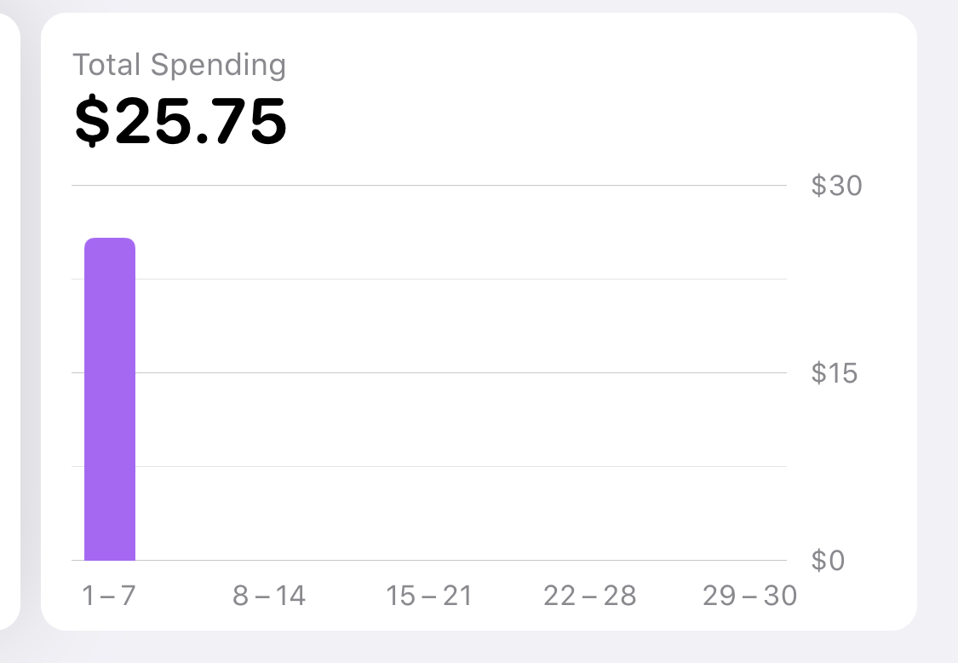Screen dimensions: 958x663
Task: Click the $0 axis label
Action: pos(828,560)
